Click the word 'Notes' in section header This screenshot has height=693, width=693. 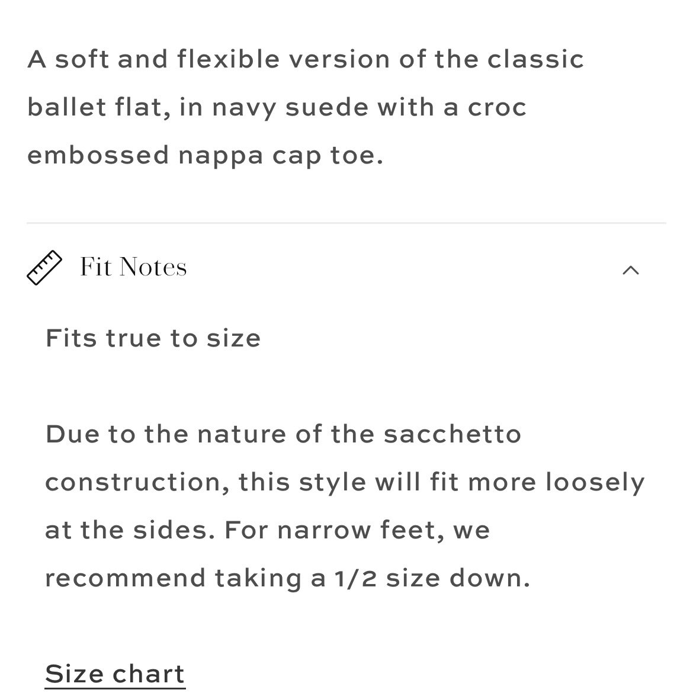point(153,267)
